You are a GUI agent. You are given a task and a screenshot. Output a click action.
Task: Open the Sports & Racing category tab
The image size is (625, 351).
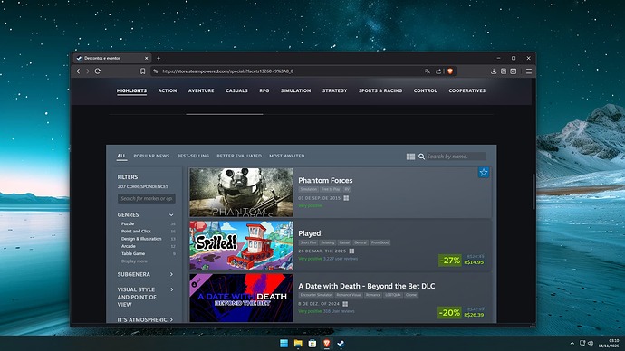coord(380,90)
